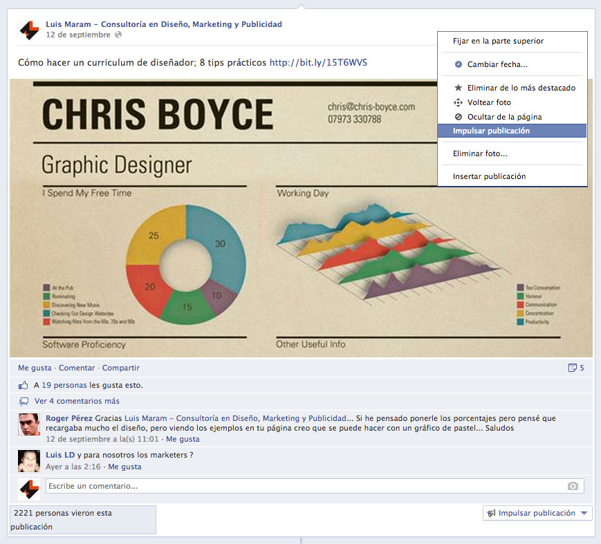
Task: Click the camera icon in comment box
Action: pos(573,486)
